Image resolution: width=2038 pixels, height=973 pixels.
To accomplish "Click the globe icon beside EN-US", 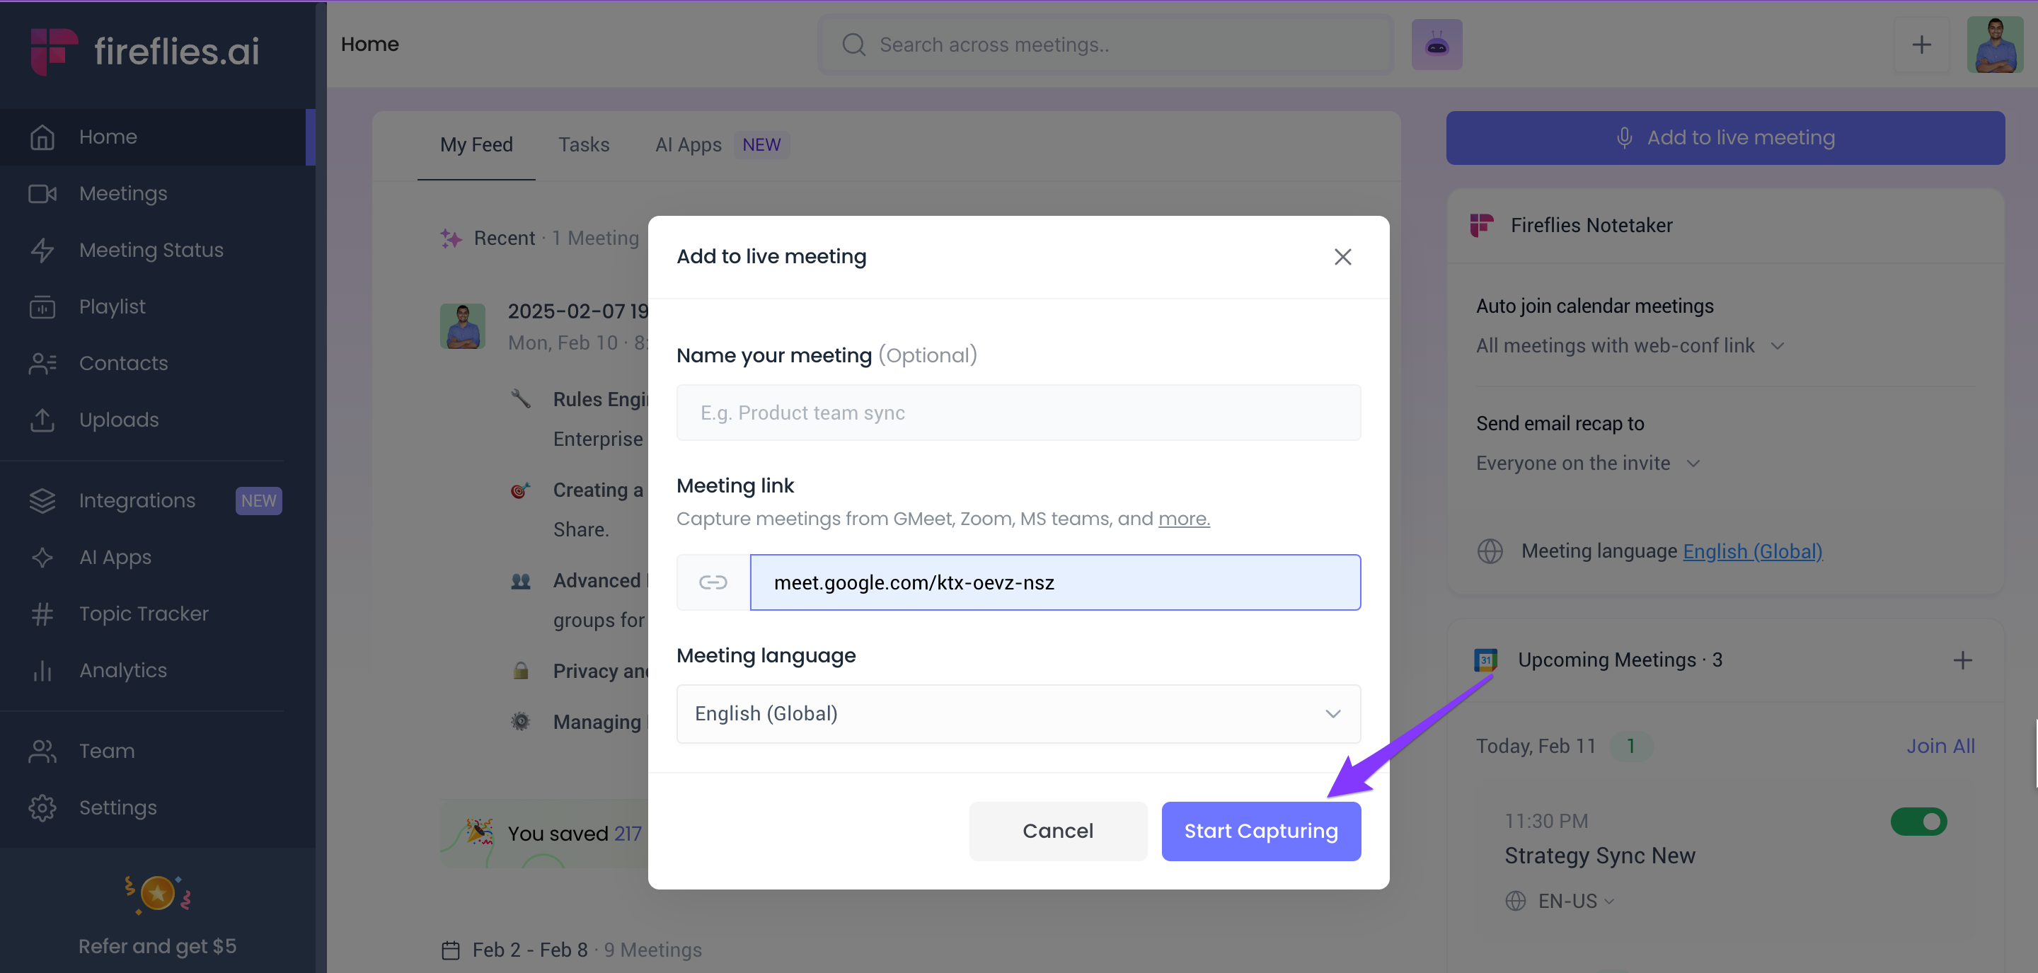I will (x=1515, y=901).
